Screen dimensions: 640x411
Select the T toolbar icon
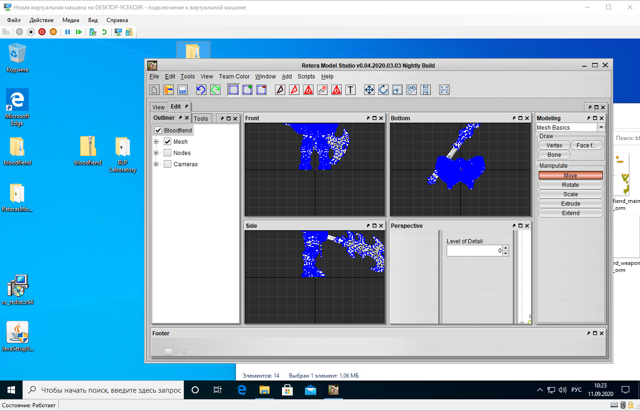[x=350, y=90]
